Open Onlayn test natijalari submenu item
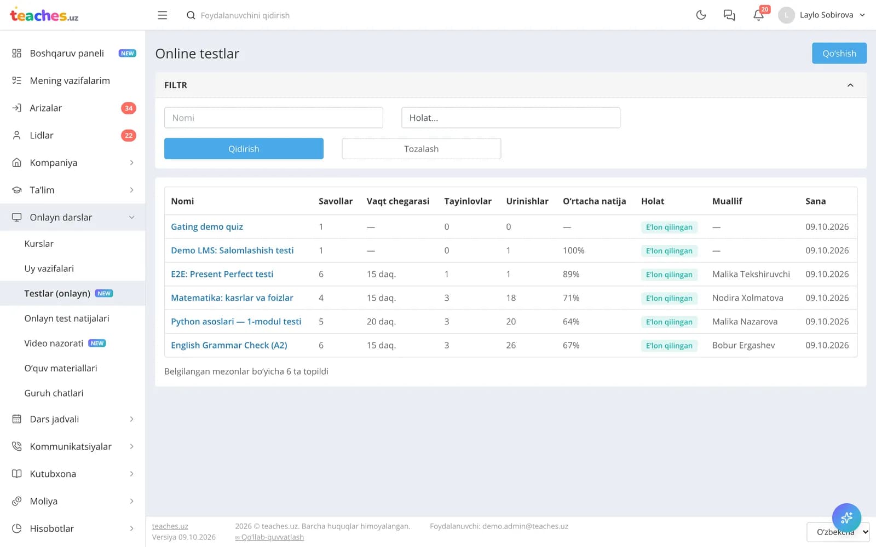Image resolution: width=876 pixels, height=547 pixels. (x=67, y=318)
